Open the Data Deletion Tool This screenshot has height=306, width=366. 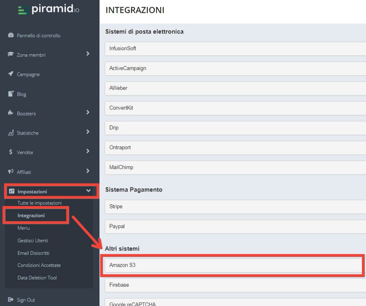(37, 278)
